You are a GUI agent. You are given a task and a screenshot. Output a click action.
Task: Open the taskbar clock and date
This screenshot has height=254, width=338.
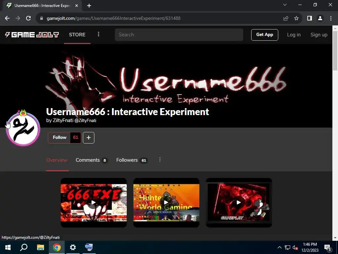coord(310,247)
